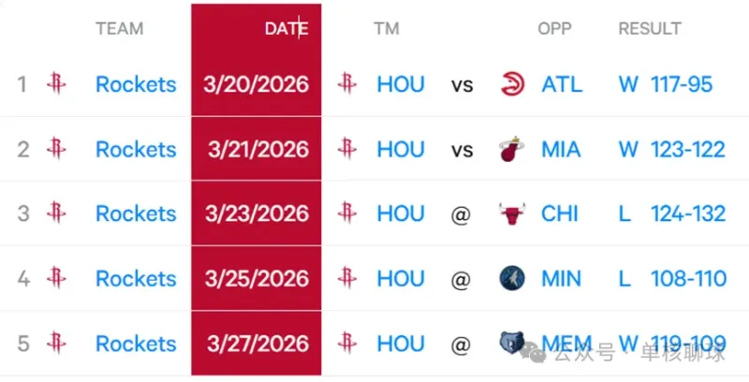Click the Minnesota Timberwolves logo icon
The height and width of the screenshot is (382, 749).
[x=512, y=278]
